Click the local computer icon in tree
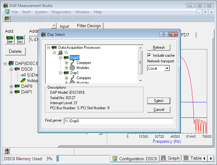Image resolution: width=217 pixels, height=165 pixels. pyautogui.click(x=60, y=52)
